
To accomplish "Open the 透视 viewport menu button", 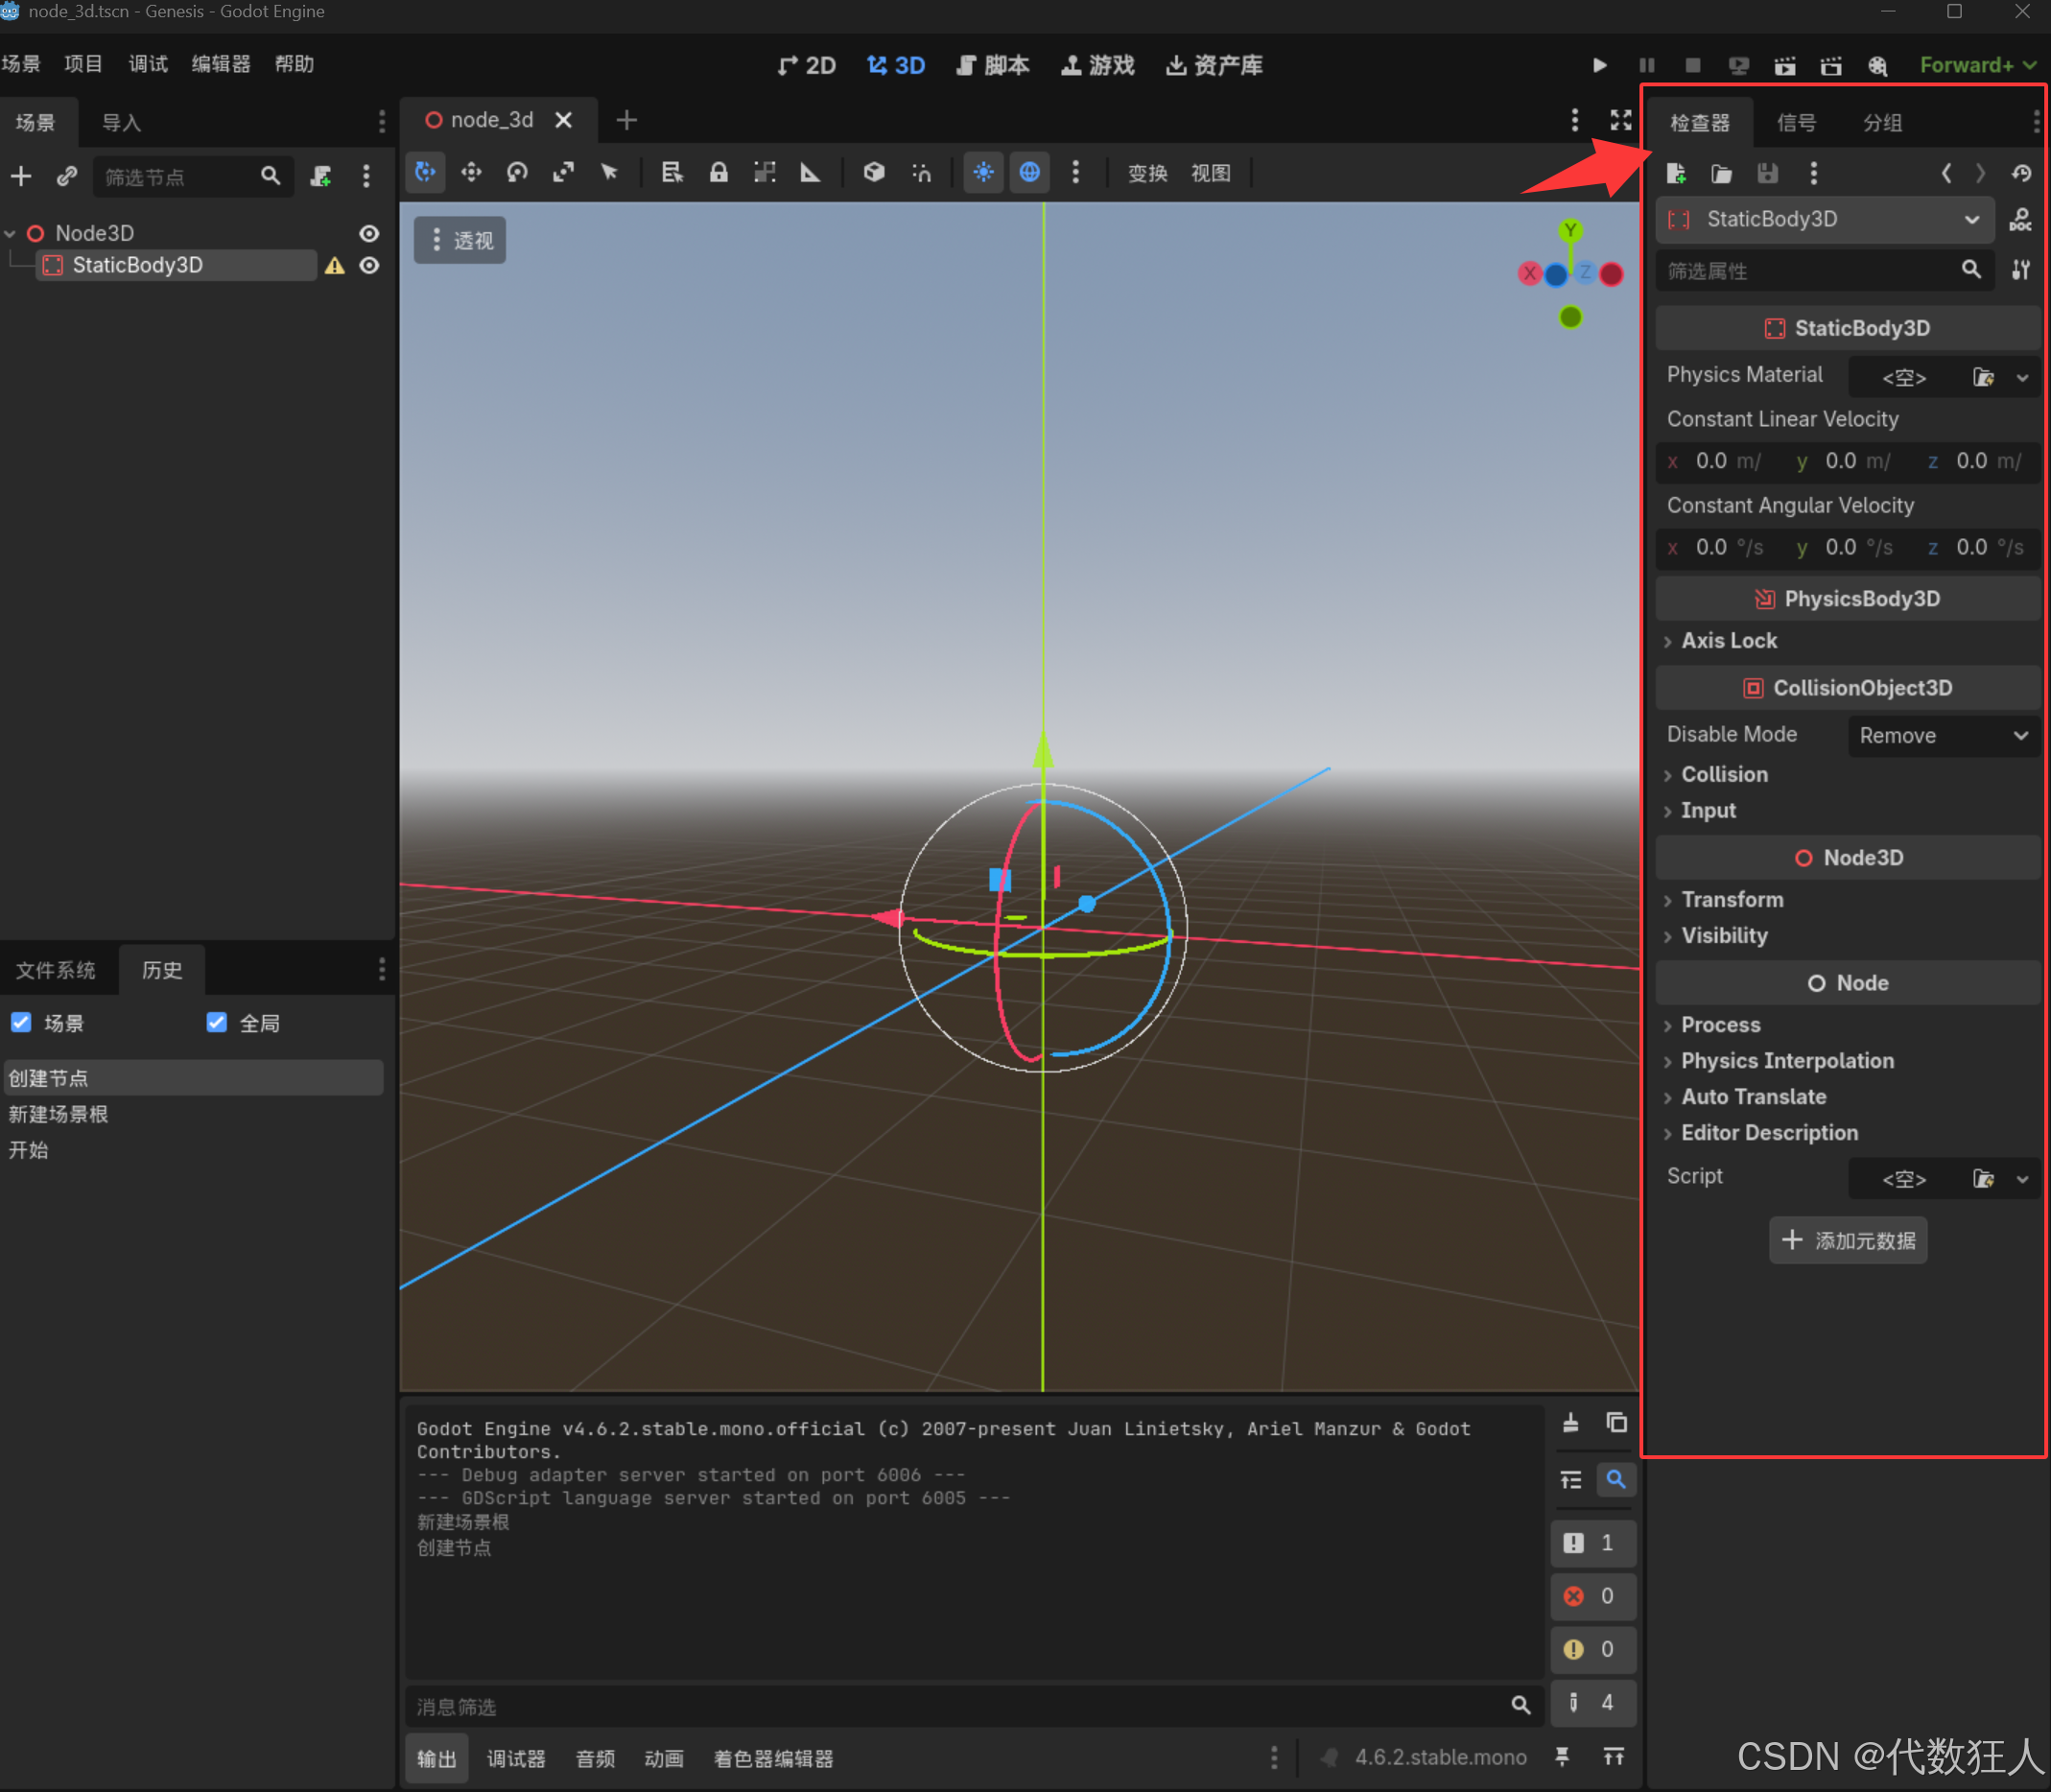I will (461, 240).
